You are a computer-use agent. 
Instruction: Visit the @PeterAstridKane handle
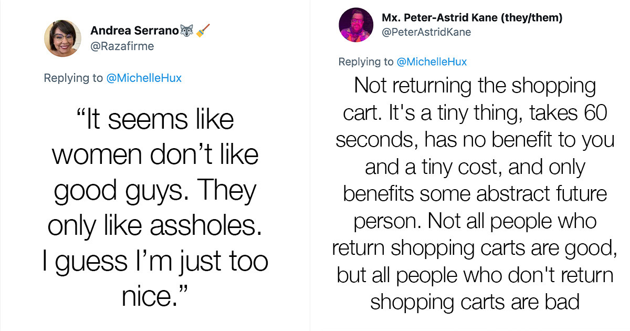click(426, 32)
